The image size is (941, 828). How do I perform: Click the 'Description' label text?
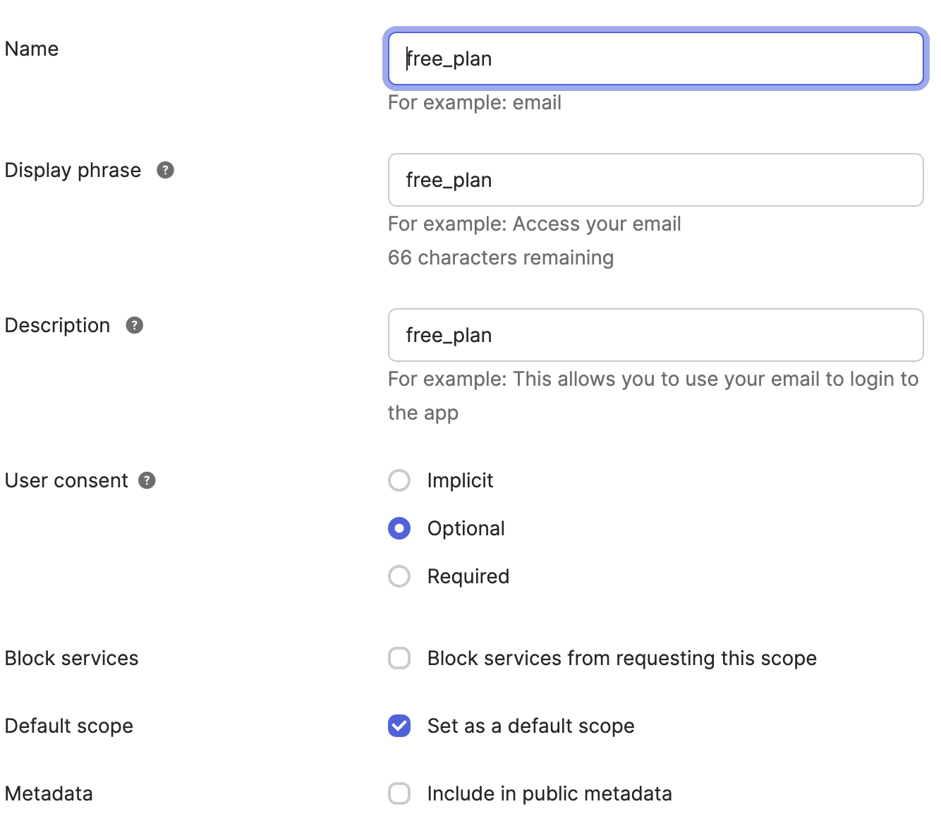coord(57,325)
